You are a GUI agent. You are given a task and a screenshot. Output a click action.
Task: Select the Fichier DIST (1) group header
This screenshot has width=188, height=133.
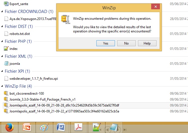pyautogui.click(x=19, y=26)
